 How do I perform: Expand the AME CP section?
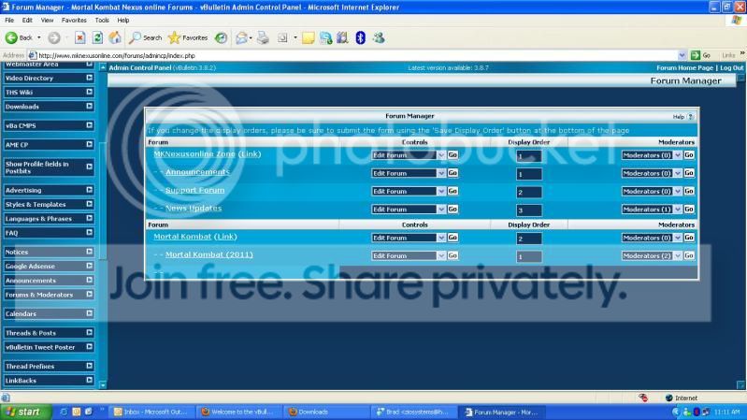tap(89, 144)
